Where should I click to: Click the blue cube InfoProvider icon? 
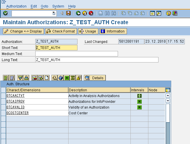click(61, 78)
